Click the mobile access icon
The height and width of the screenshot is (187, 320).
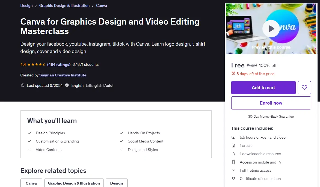coord(233,162)
